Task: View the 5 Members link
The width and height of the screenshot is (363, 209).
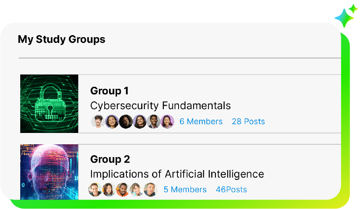Action: point(185,190)
